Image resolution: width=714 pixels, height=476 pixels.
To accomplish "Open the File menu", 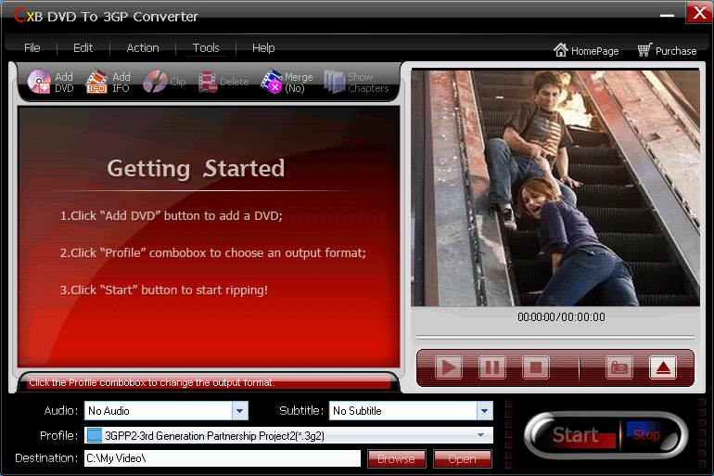I will point(32,48).
